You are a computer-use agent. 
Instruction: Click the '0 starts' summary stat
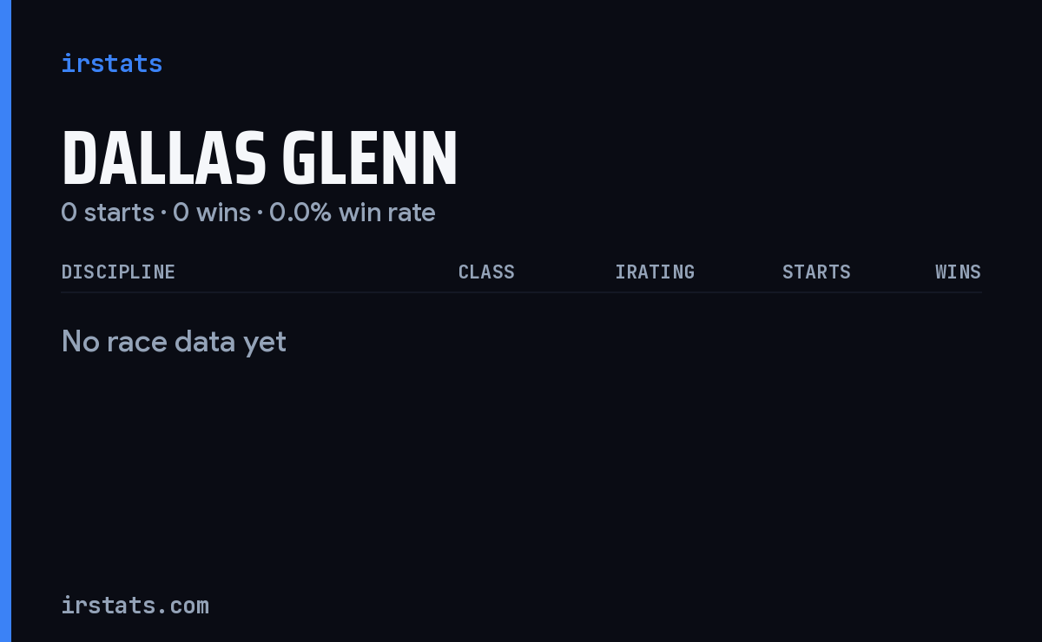pyautogui.click(x=108, y=213)
